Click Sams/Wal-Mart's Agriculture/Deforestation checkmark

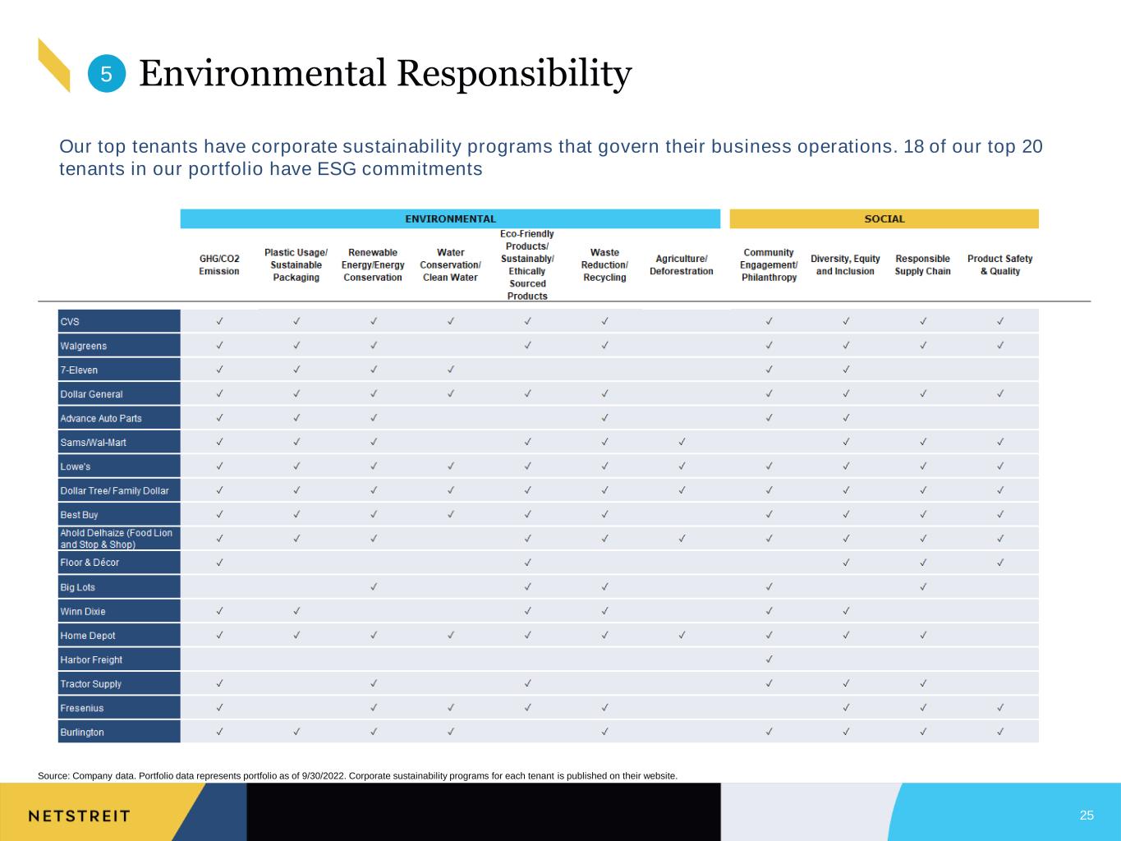[x=682, y=442]
